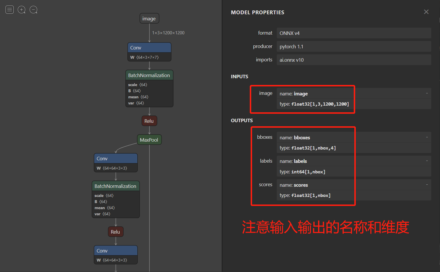
Task: Select the first Conv node
Action: (x=149, y=47)
